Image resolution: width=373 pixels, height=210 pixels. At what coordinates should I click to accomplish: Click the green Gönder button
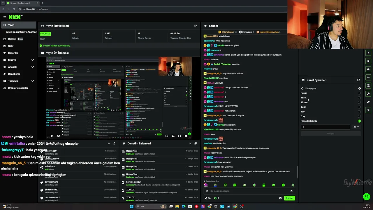pos(289,198)
